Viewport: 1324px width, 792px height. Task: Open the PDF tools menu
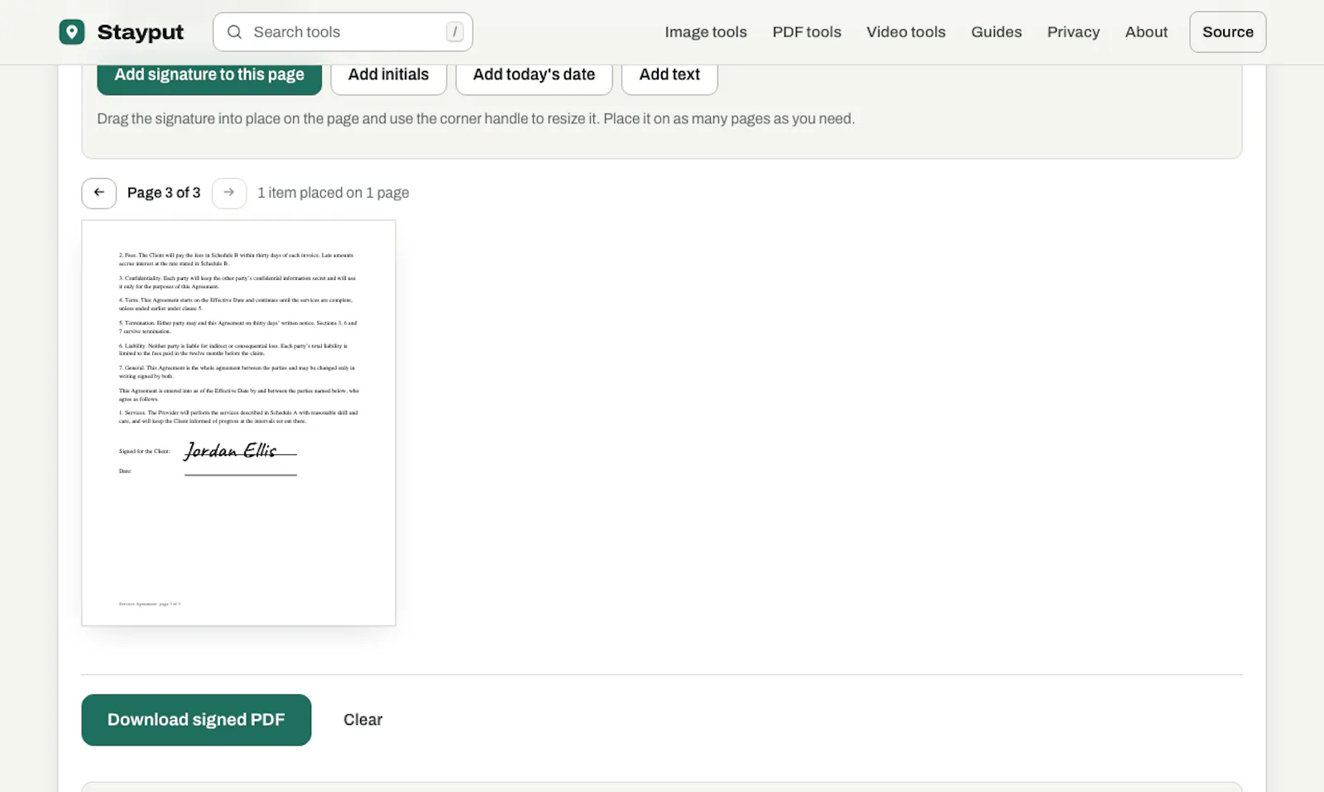[807, 32]
